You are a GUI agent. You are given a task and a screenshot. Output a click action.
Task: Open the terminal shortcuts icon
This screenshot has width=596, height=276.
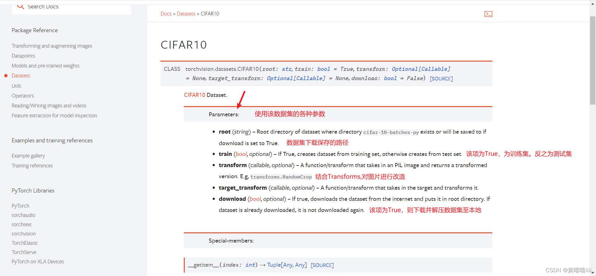point(488,14)
